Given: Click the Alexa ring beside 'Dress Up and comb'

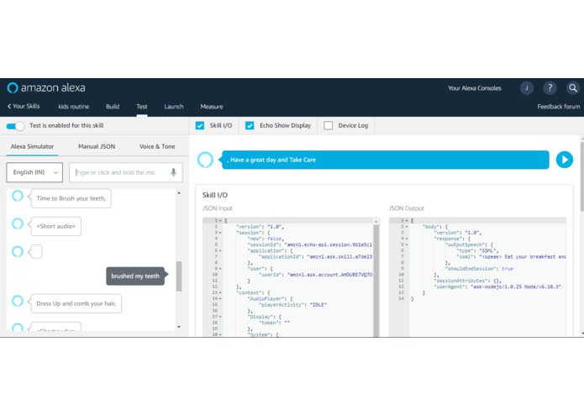Looking at the screenshot, I should click(18, 301).
